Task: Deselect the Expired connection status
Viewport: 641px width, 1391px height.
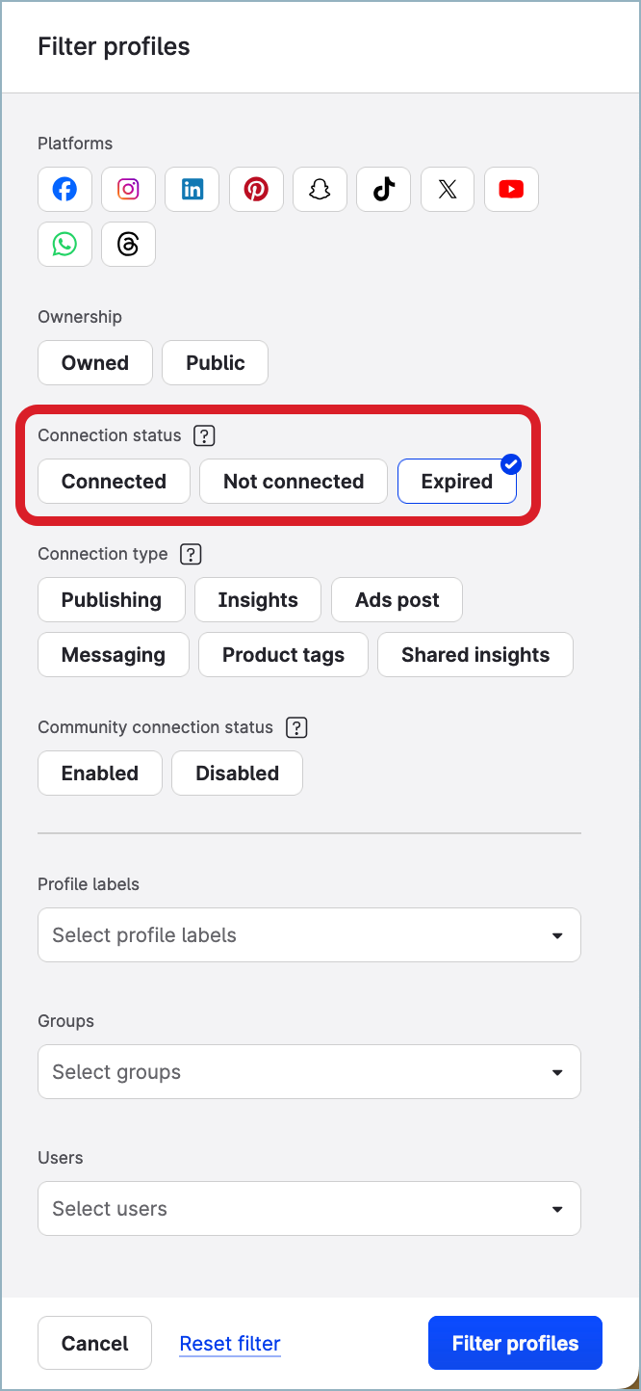Action: click(x=457, y=482)
